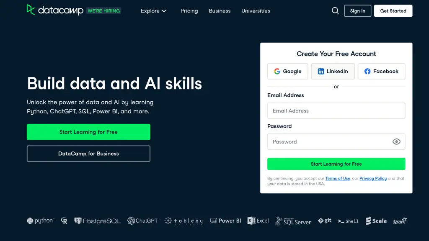Select the Power BI logo
Screen dimensions: 429x241
click(x=225, y=221)
